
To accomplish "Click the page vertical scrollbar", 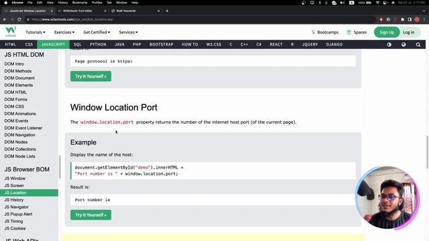I will point(427,153).
